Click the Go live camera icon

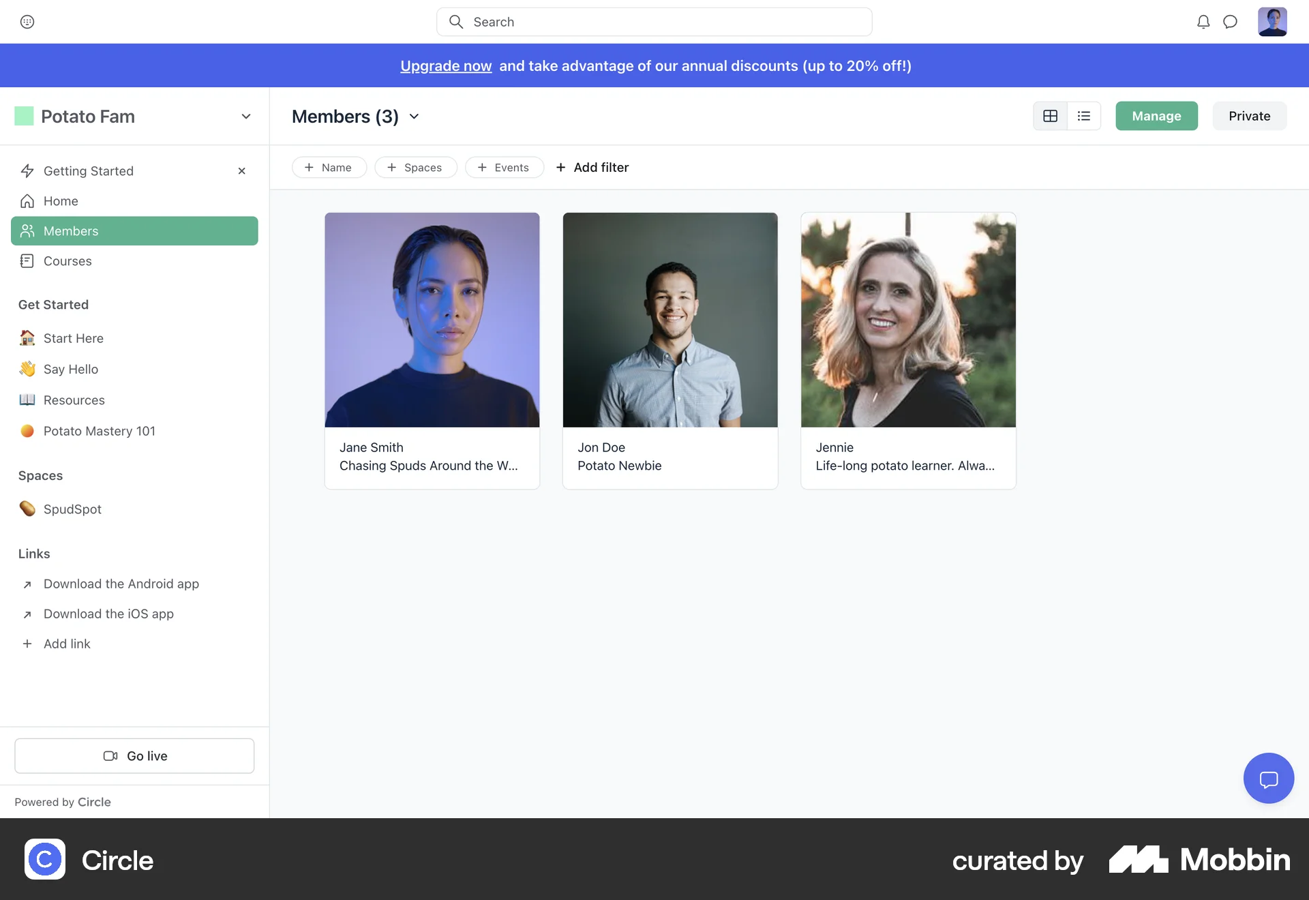(x=110, y=755)
